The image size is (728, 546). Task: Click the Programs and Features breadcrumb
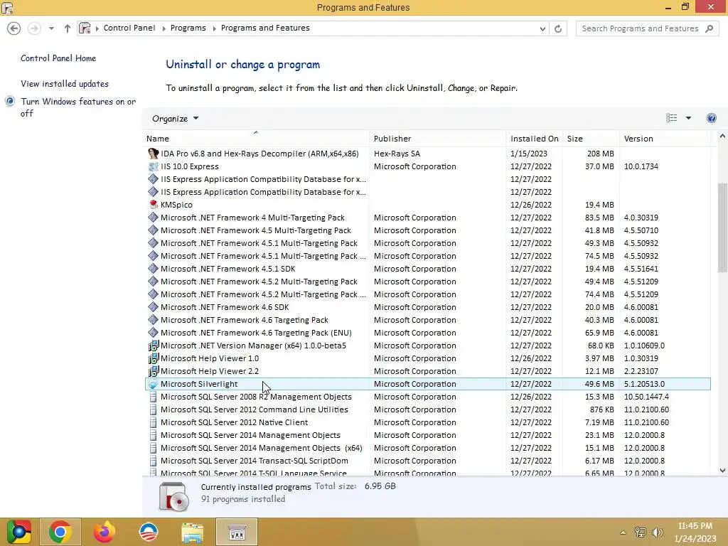pyautogui.click(x=265, y=28)
